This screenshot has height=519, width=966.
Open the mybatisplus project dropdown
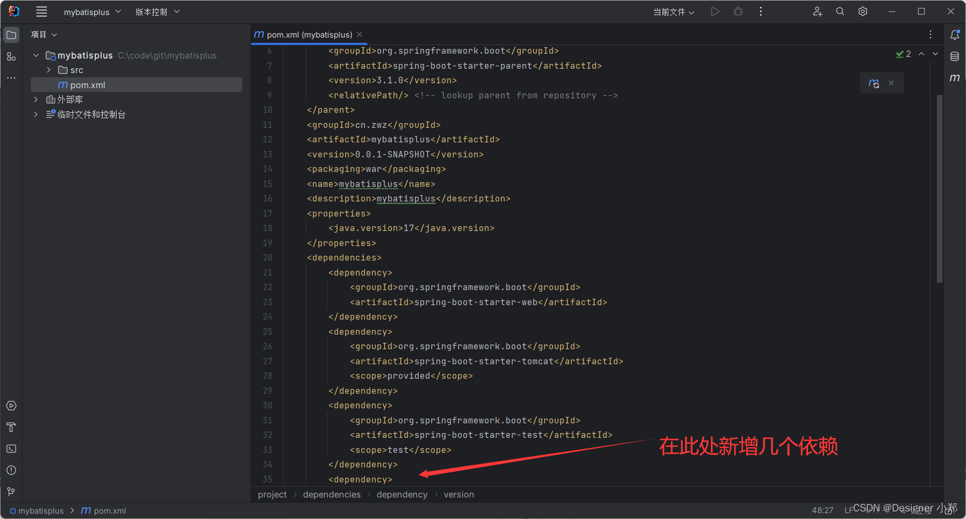pos(92,12)
